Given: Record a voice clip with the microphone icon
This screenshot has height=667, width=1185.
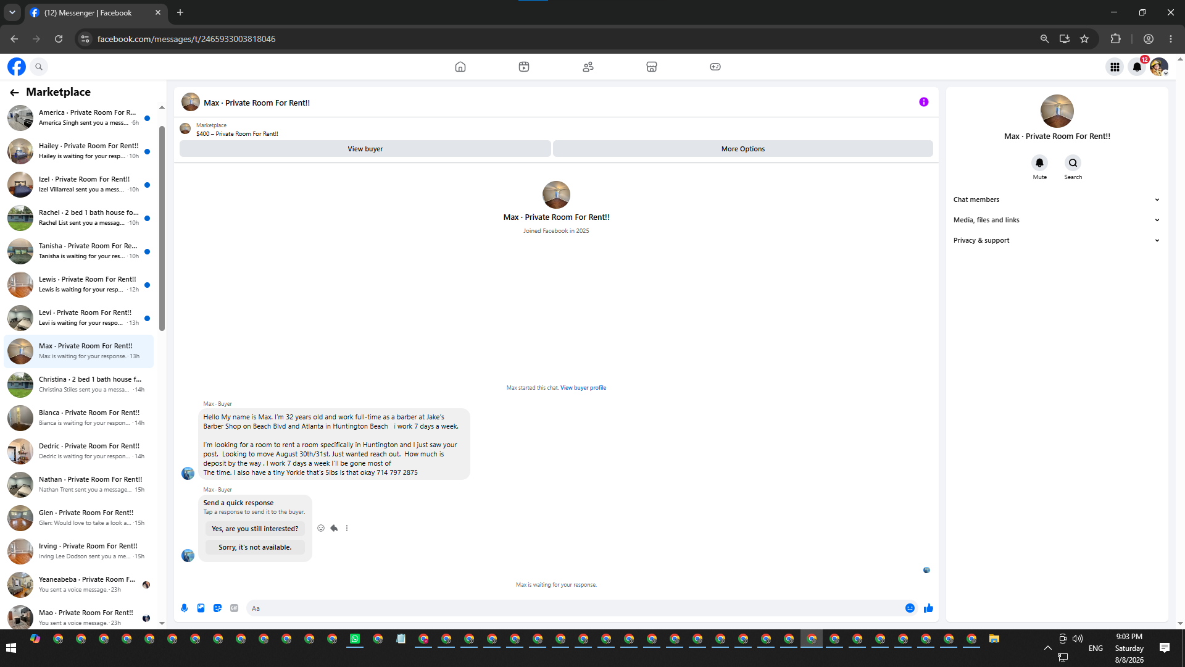Looking at the screenshot, I should [x=185, y=608].
